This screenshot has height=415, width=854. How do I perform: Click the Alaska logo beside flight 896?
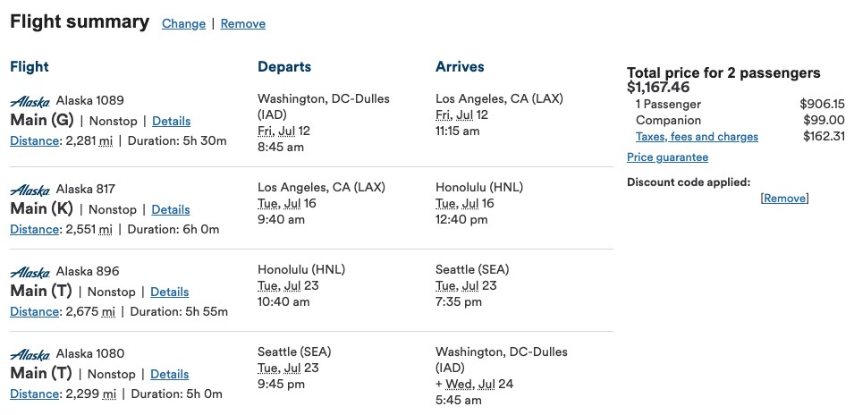pyautogui.click(x=30, y=272)
